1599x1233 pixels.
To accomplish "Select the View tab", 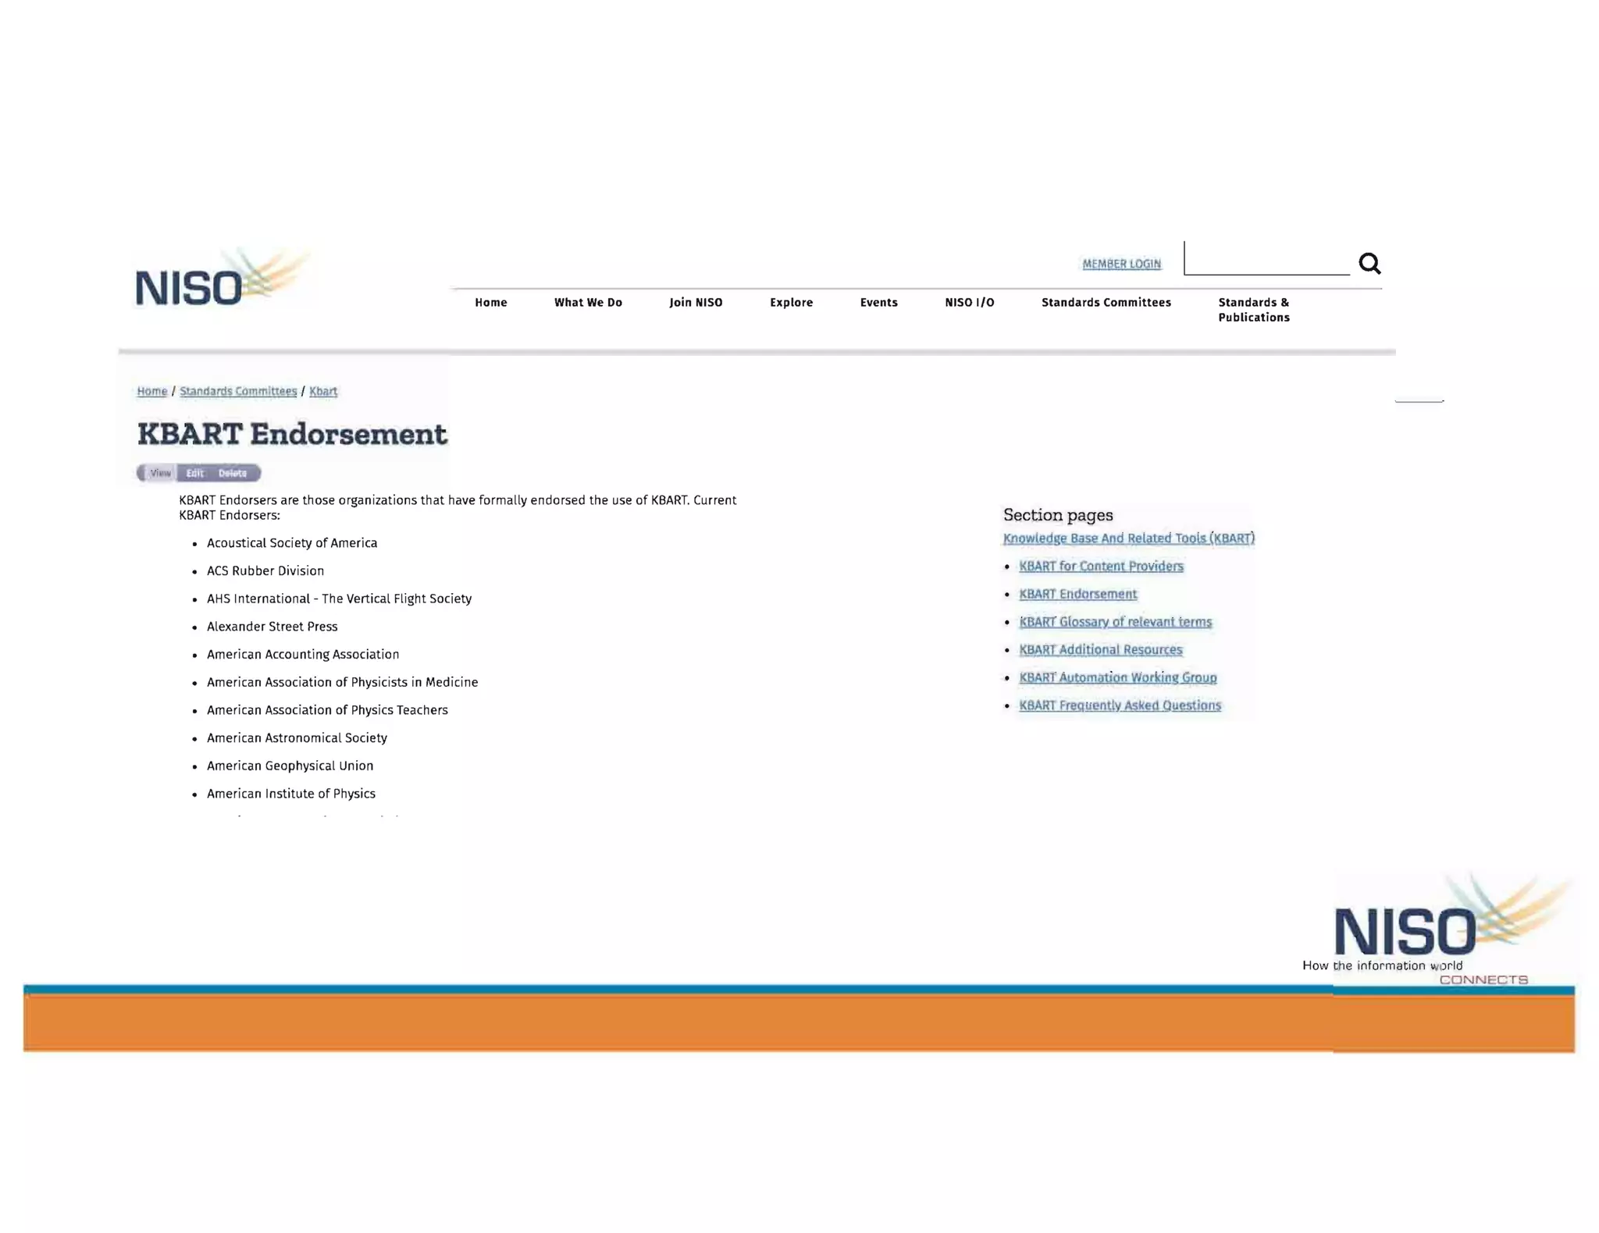I will point(160,473).
